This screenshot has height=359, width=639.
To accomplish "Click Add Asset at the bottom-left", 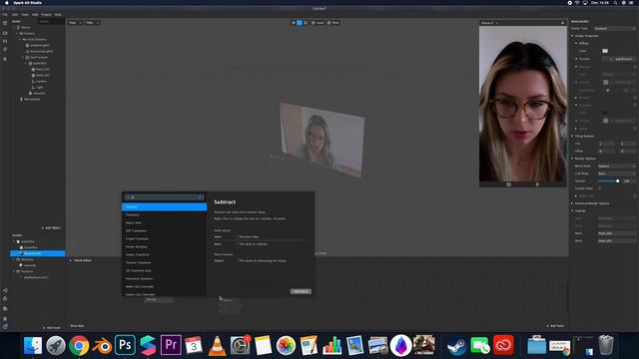I will click(x=52, y=328).
